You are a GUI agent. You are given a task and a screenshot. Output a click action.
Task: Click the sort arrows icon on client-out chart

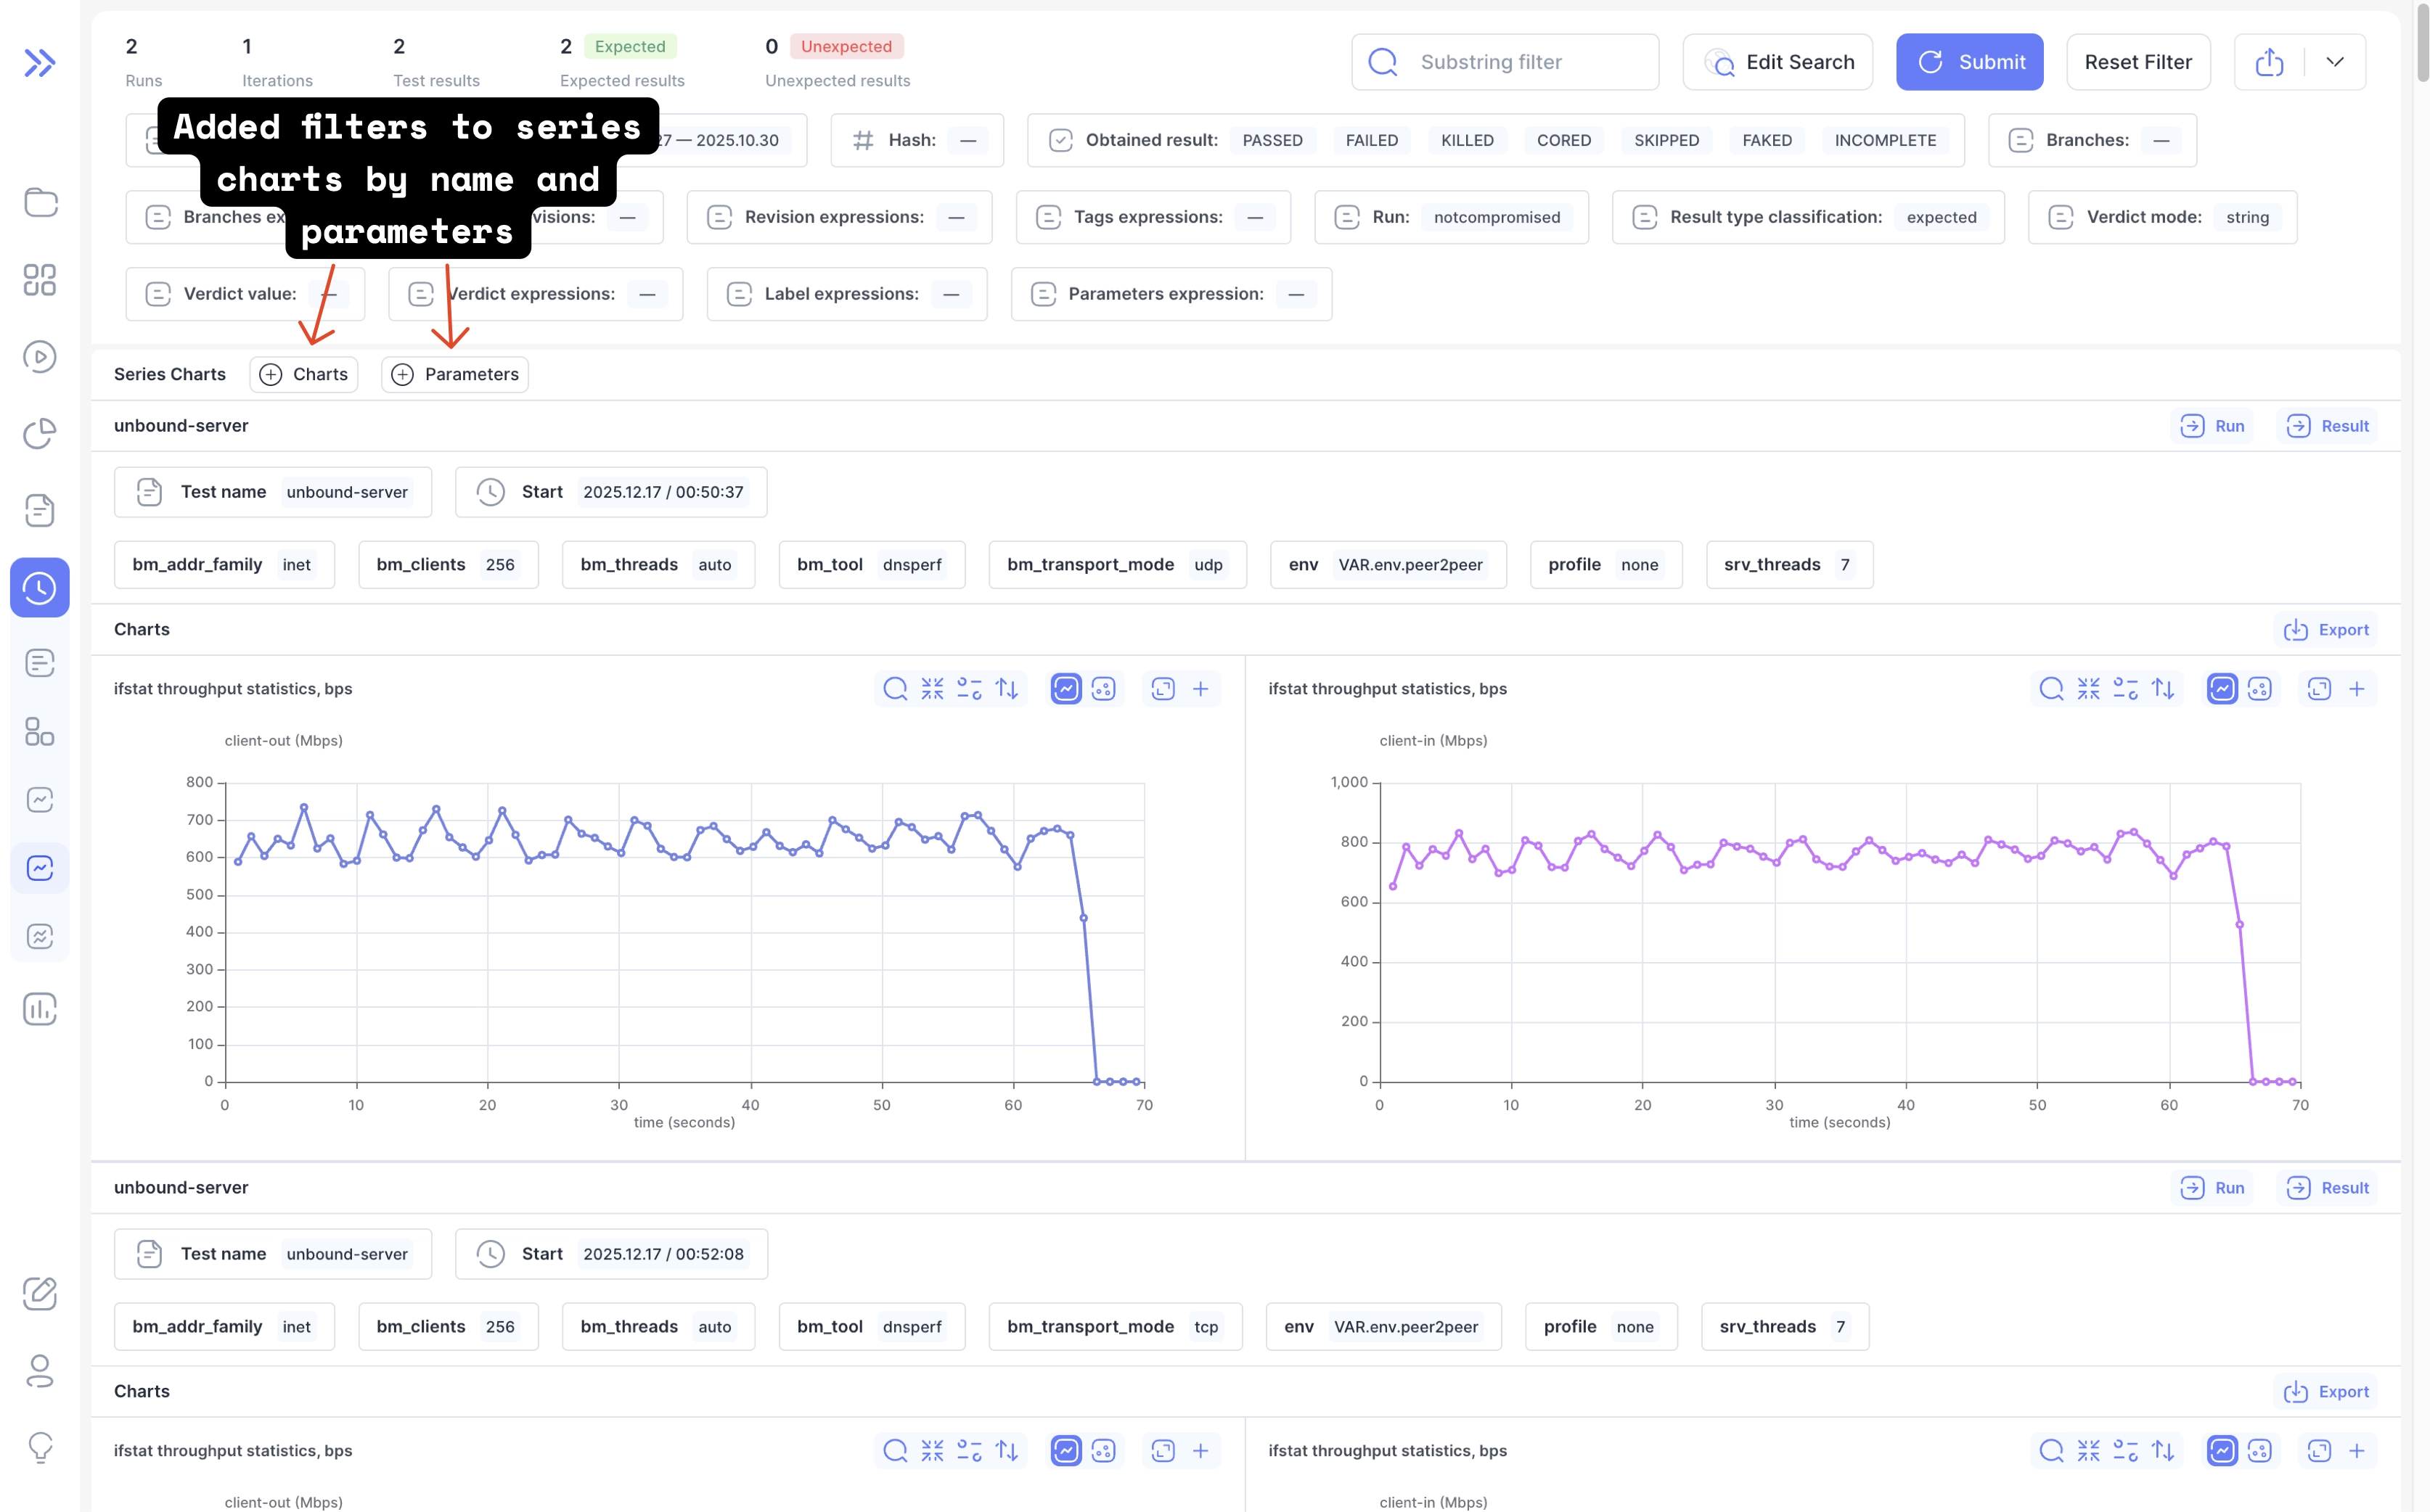point(1007,688)
